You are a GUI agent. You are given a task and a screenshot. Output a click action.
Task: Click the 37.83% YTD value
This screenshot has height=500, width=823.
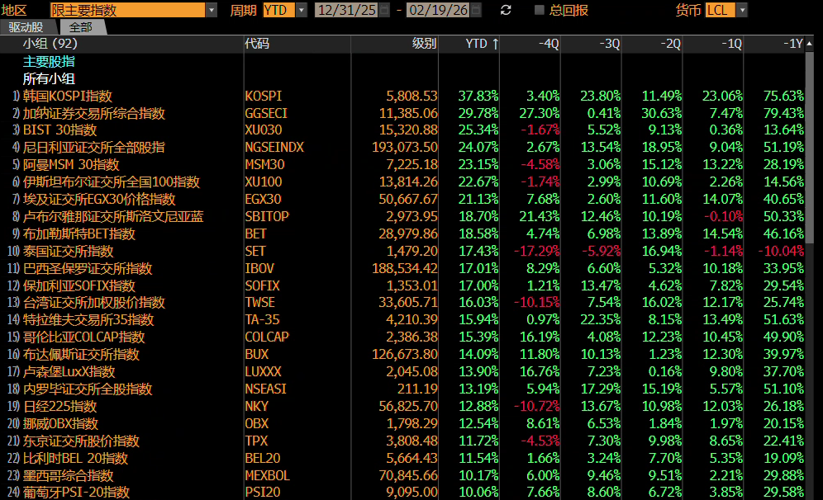point(478,97)
